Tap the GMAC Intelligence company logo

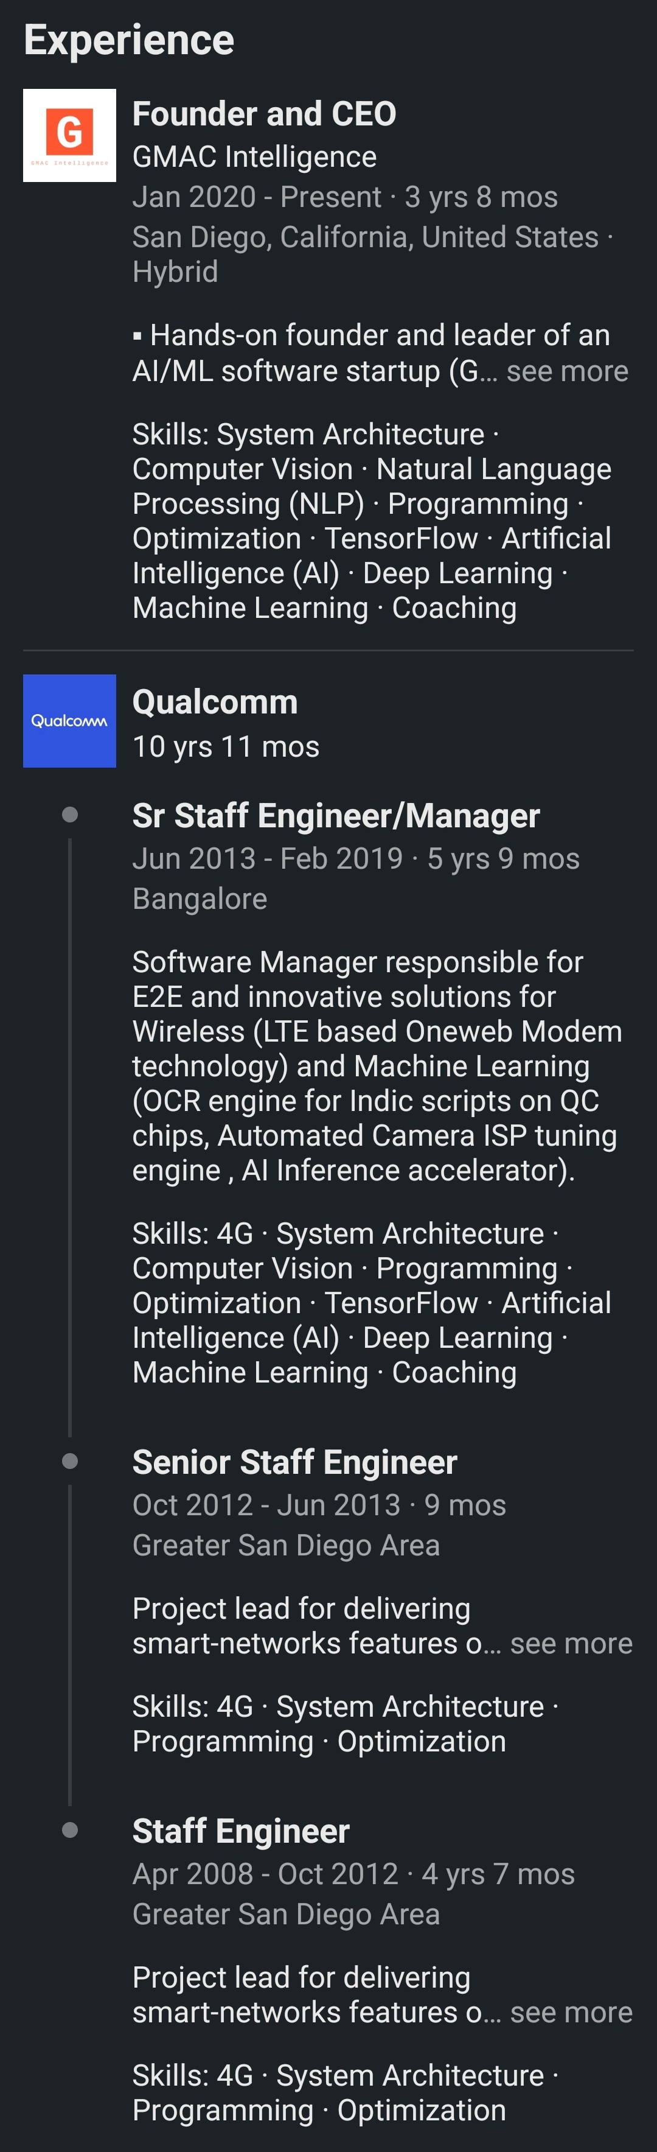point(69,135)
